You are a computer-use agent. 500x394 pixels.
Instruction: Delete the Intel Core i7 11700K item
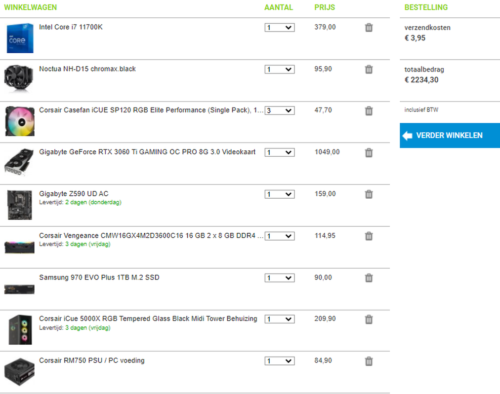369,28
